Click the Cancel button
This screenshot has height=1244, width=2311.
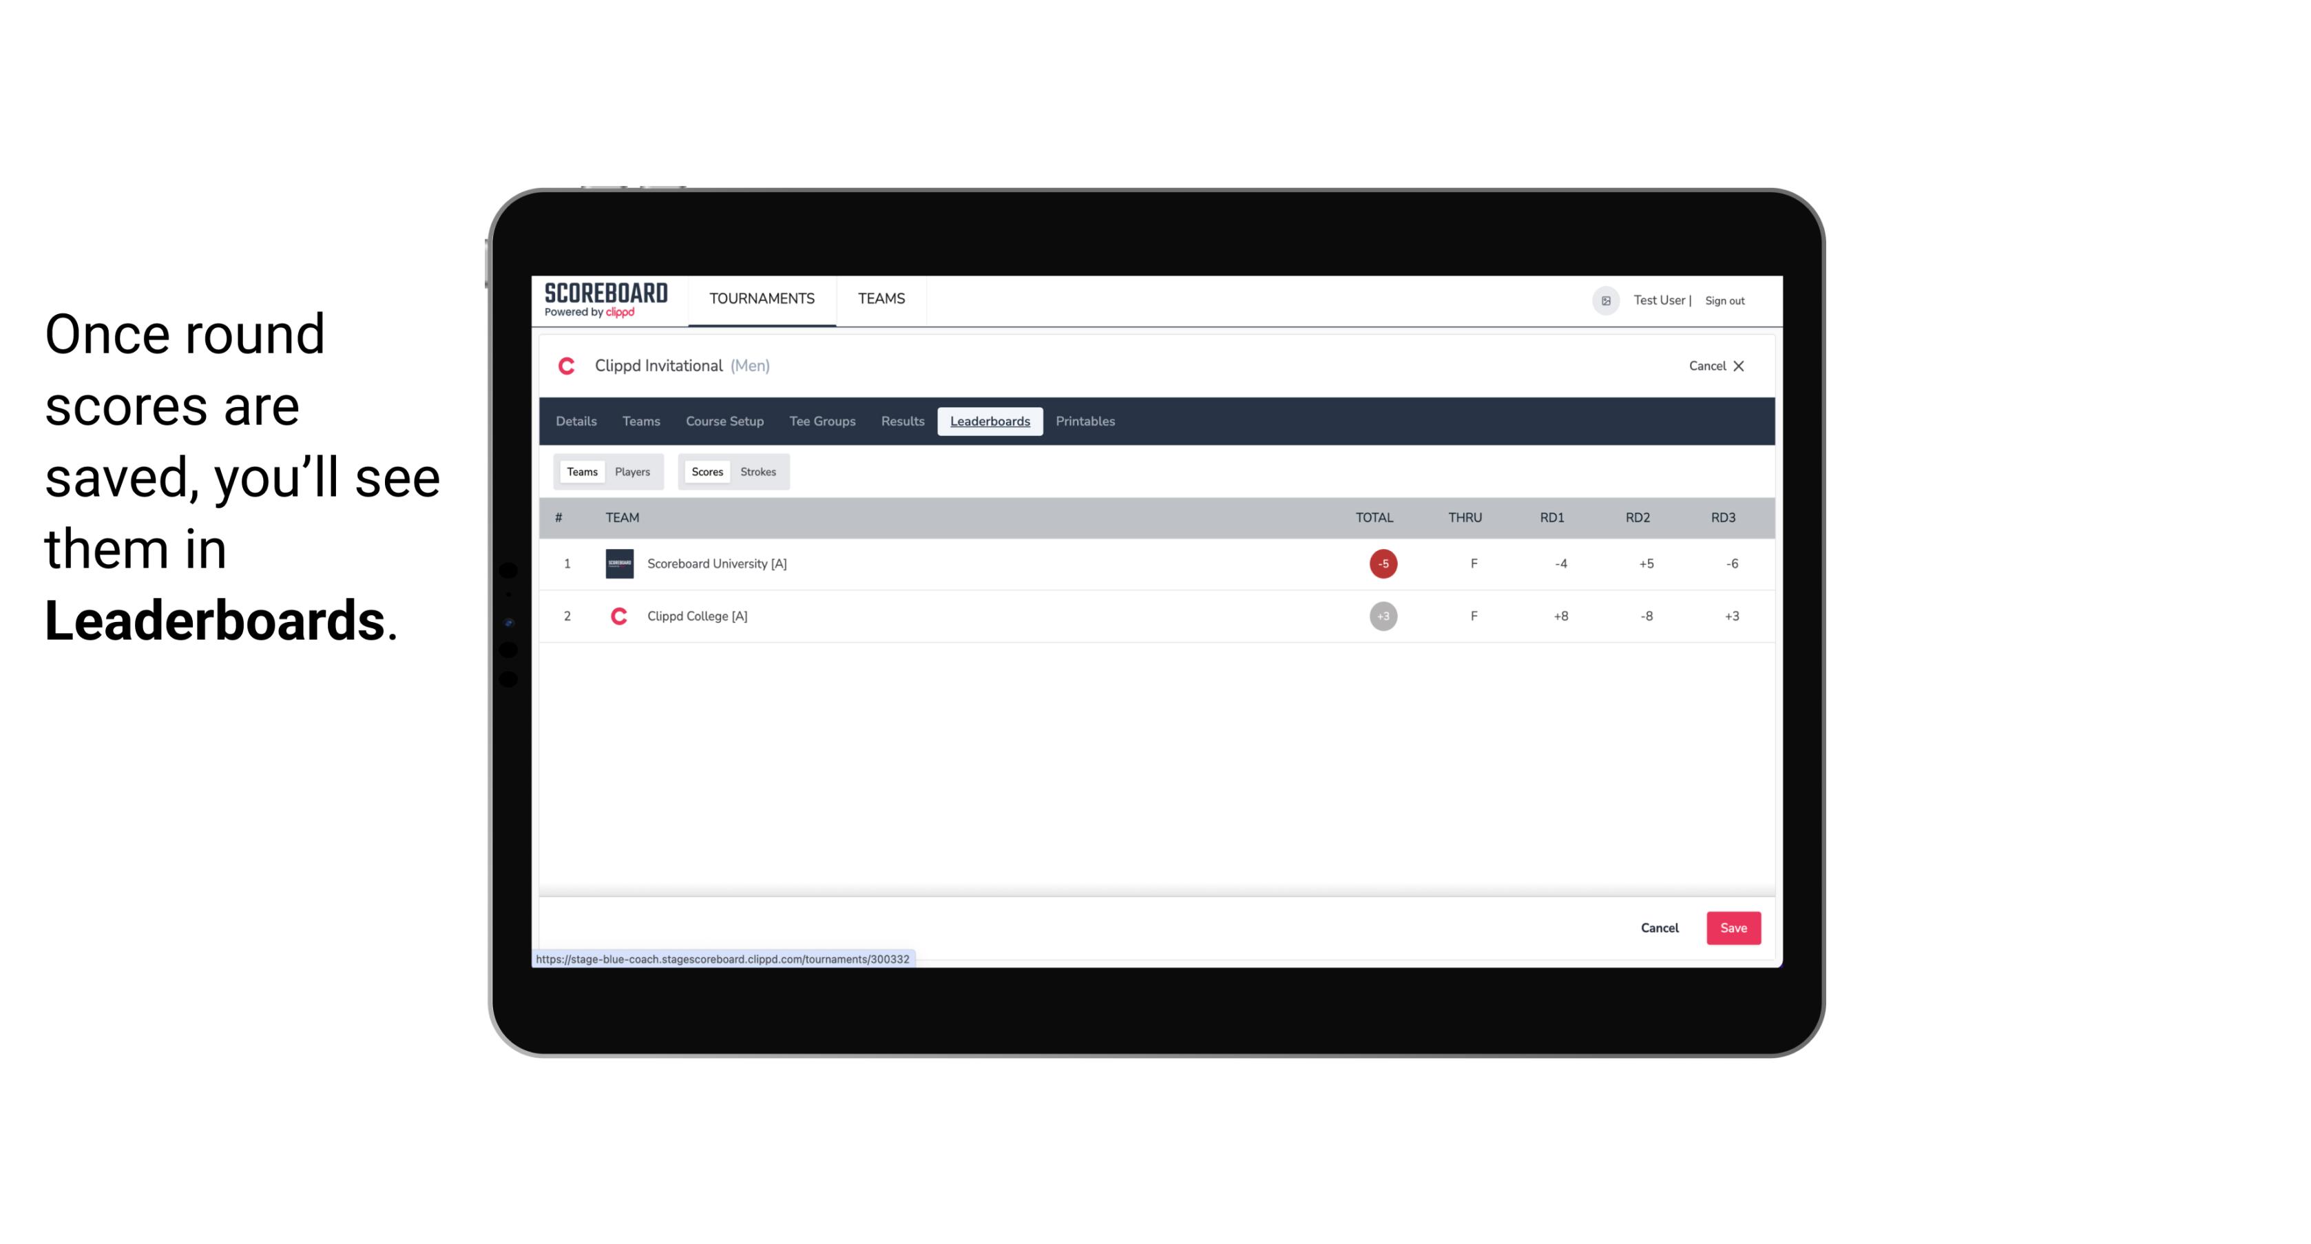click(1659, 927)
